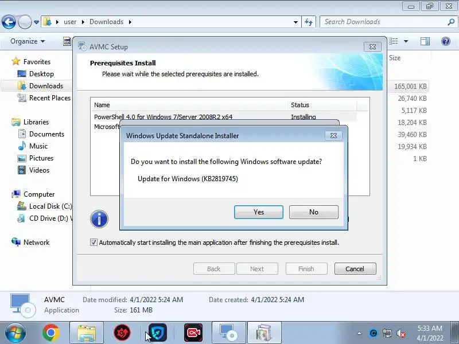The width and height of the screenshot is (459, 344).
Task: Select the file sized 165,001 KB
Action: point(410,87)
